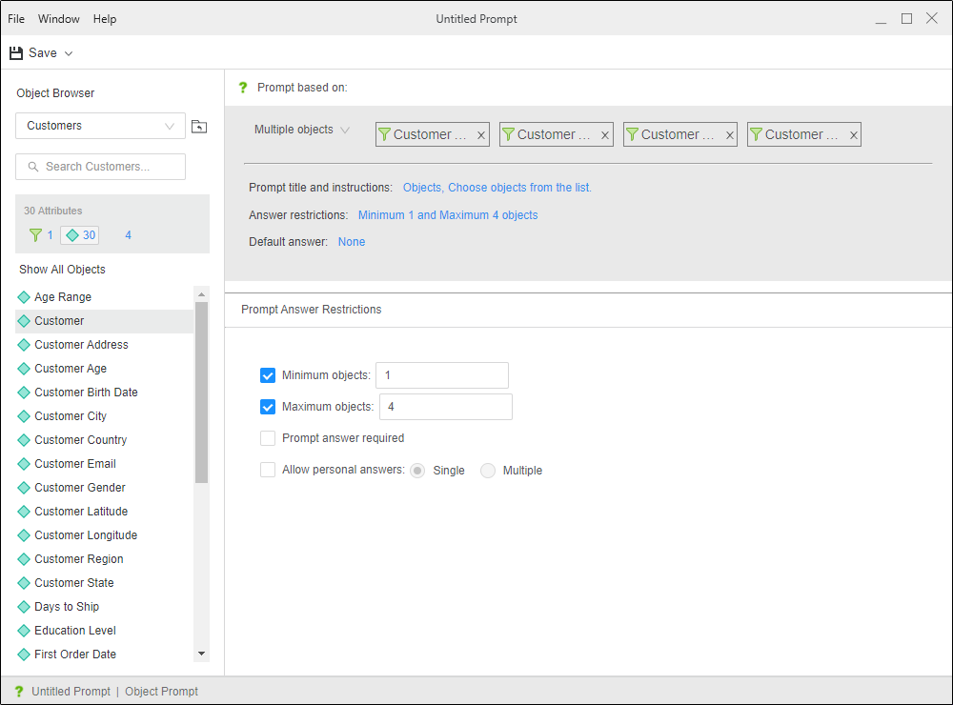Uncheck the Minimum objects checkbox
Viewport: 953px width, 705px height.
(x=268, y=375)
